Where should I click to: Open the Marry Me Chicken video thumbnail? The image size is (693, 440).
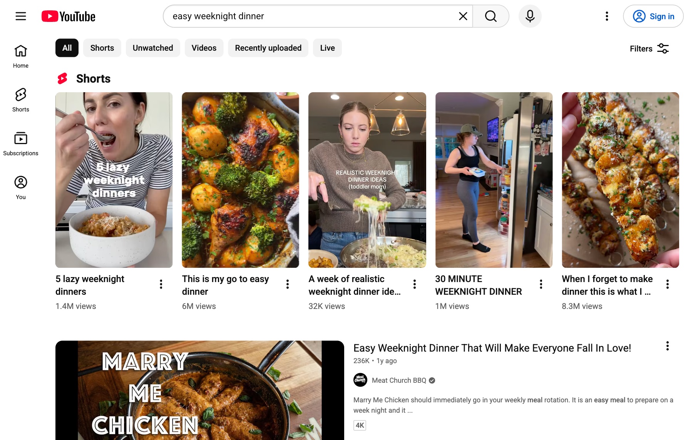200,390
